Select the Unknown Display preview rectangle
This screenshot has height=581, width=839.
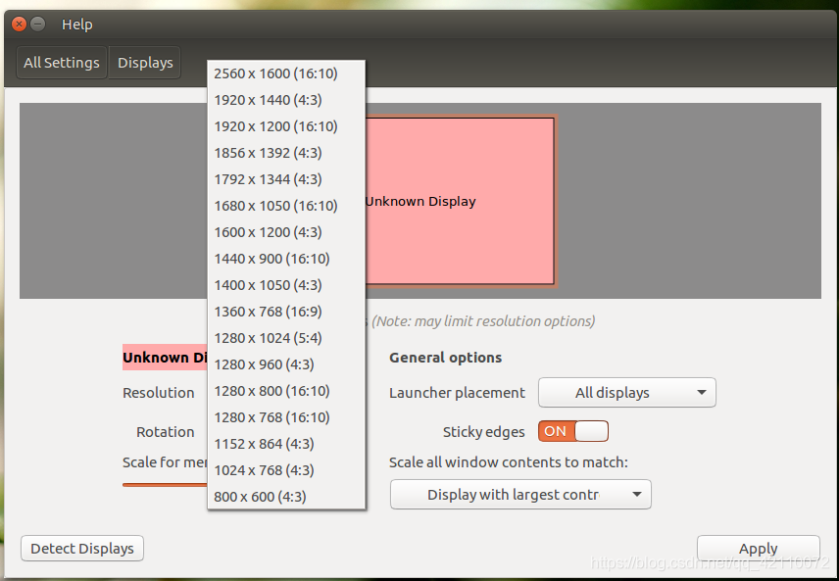click(x=461, y=201)
